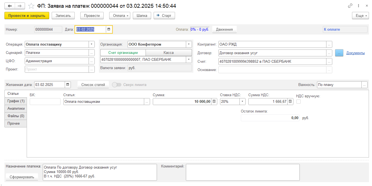Image resolution: width=372 pixels, height=186 pixels.
Task: Select the Прочее tab
Action: pyautogui.click(x=16, y=124)
